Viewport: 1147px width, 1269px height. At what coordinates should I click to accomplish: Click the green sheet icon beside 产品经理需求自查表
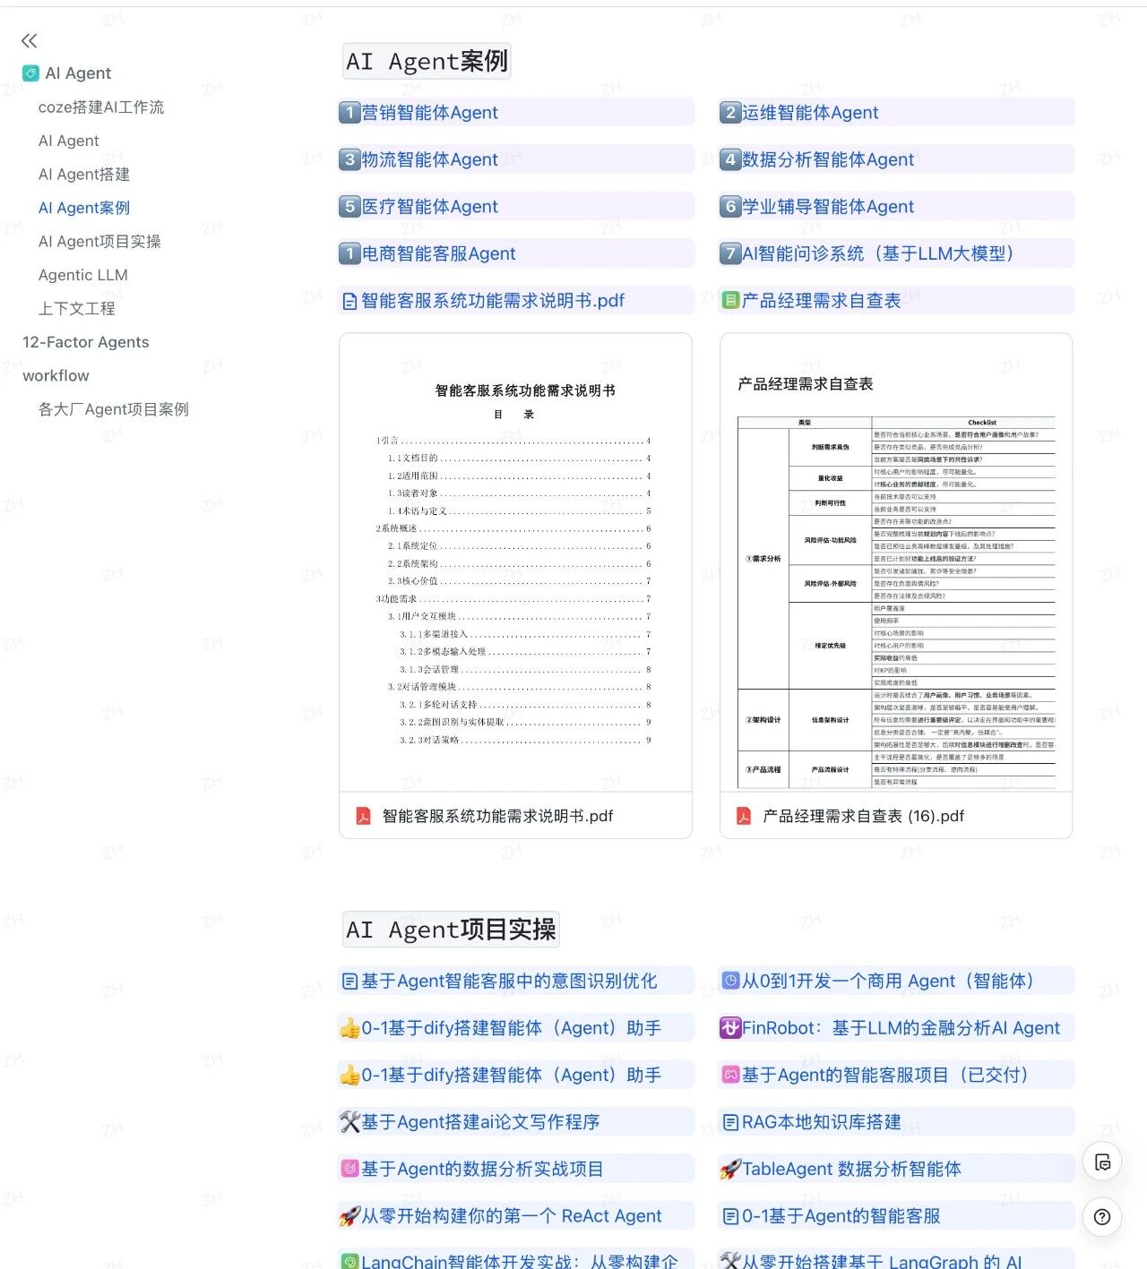coord(730,300)
